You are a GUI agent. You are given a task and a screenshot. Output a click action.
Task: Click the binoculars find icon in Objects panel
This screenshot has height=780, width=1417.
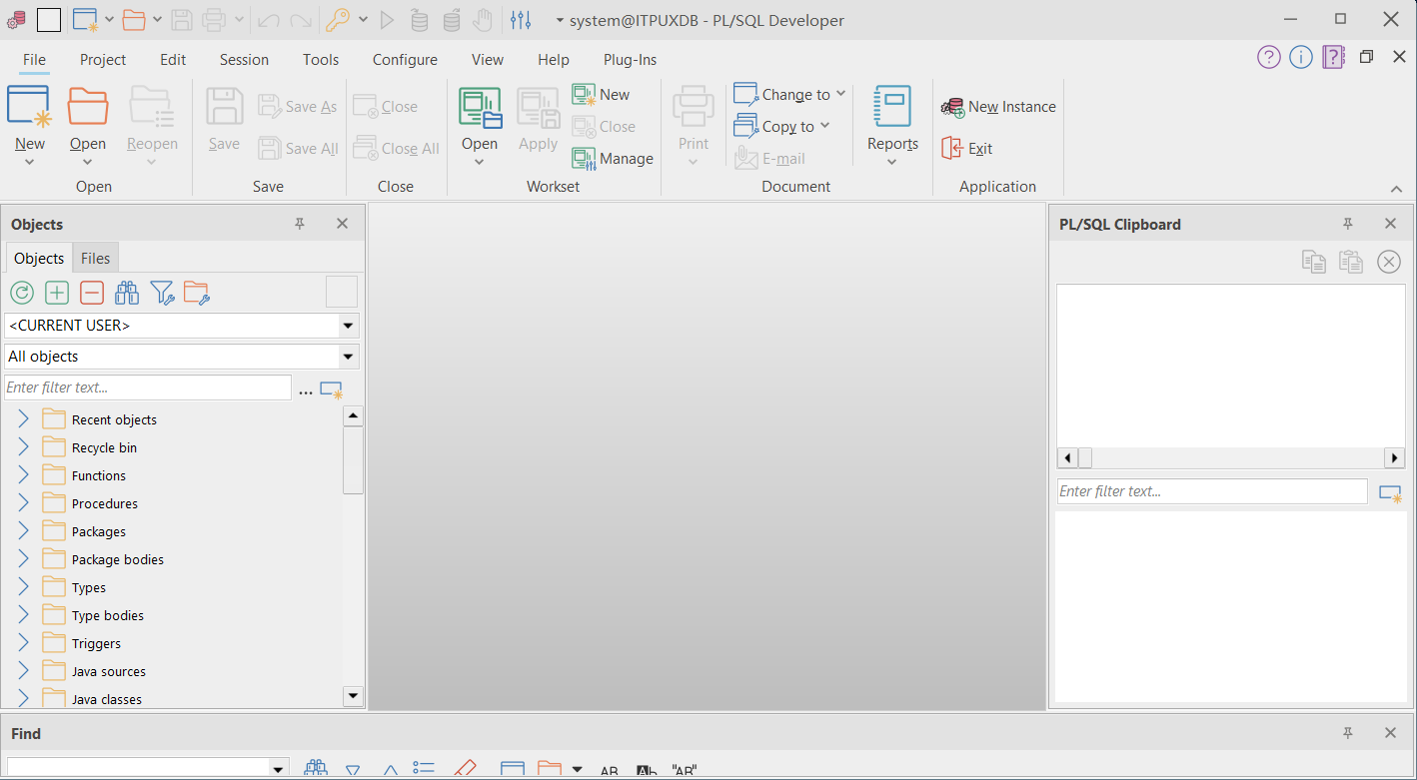127,293
